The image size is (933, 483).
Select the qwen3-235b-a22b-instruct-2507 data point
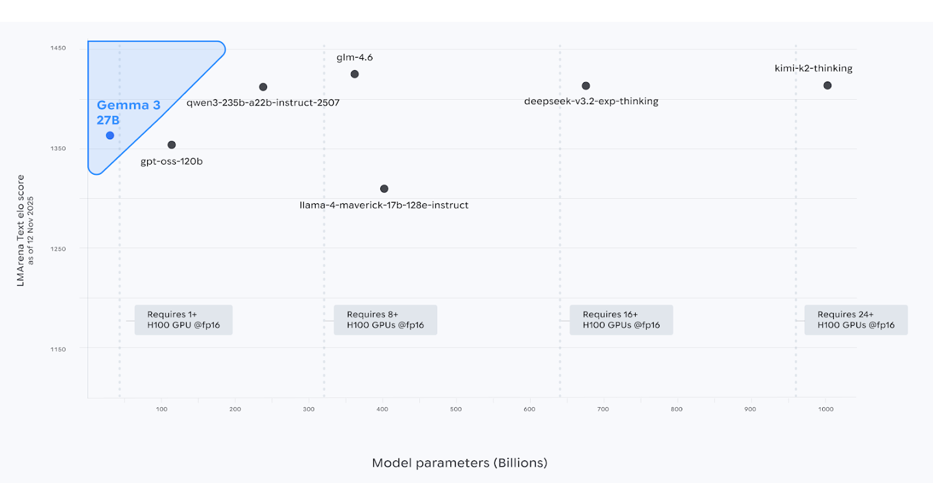pyautogui.click(x=263, y=87)
